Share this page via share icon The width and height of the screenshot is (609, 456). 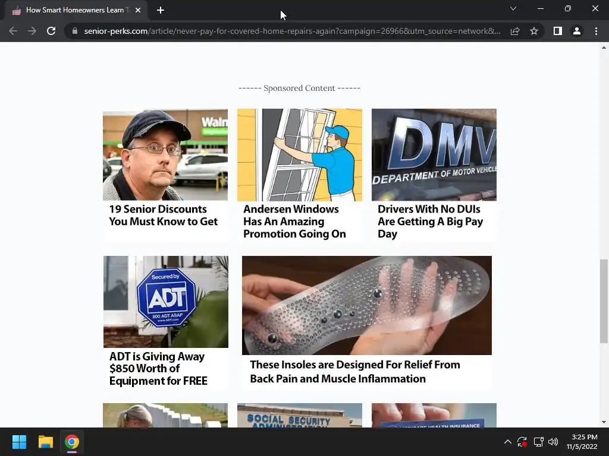pyautogui.click(x=515, y=31)
